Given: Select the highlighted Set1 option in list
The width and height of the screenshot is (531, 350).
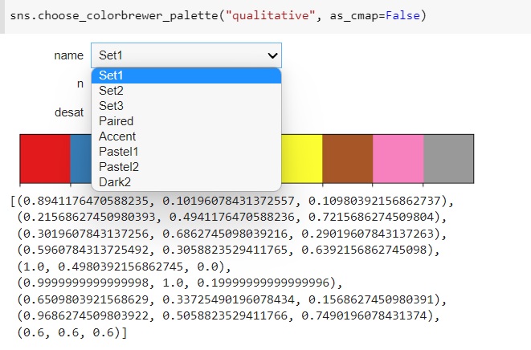Looking at the screenshot, I should tap(186, 75).
